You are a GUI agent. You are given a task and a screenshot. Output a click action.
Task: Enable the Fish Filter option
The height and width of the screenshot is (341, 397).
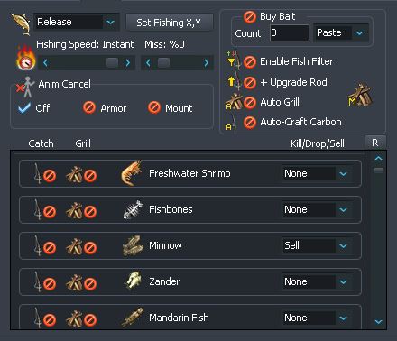[x=250, y=62]
